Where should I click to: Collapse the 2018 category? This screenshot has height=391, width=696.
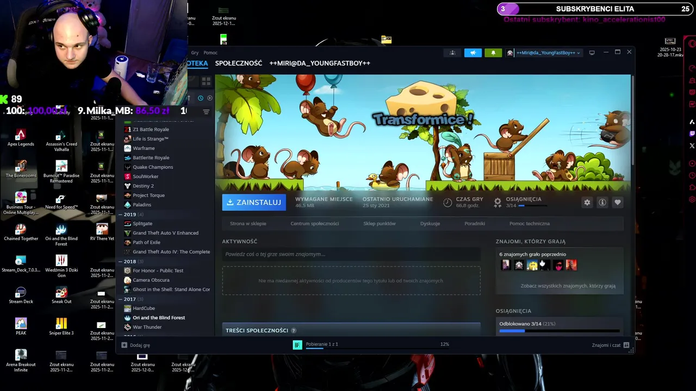pyautogui.click(x=121, y=262)
